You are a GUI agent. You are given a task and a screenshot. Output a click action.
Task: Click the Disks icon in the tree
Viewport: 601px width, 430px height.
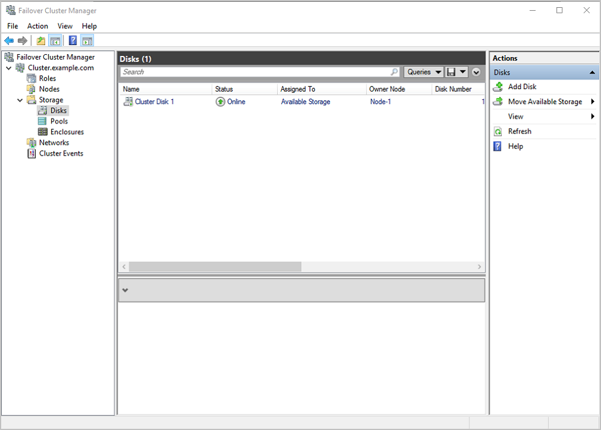tap(43, 111)
